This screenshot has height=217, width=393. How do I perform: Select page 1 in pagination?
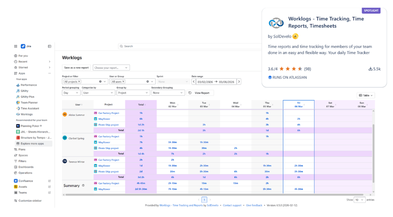(x=204, y=200)
